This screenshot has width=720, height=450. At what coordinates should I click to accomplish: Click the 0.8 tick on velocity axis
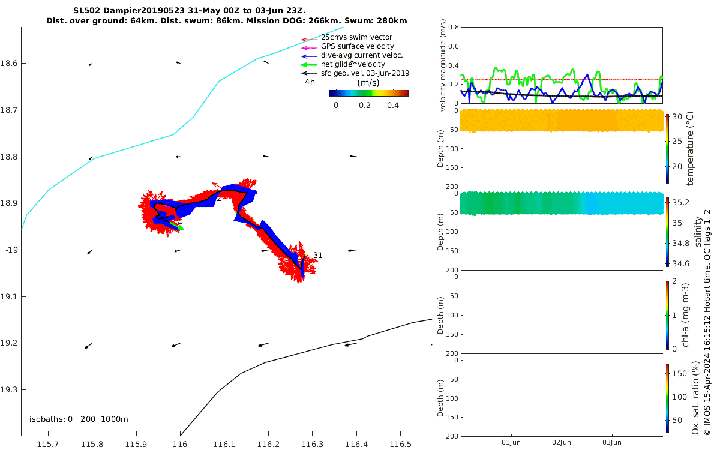(454, 28)
